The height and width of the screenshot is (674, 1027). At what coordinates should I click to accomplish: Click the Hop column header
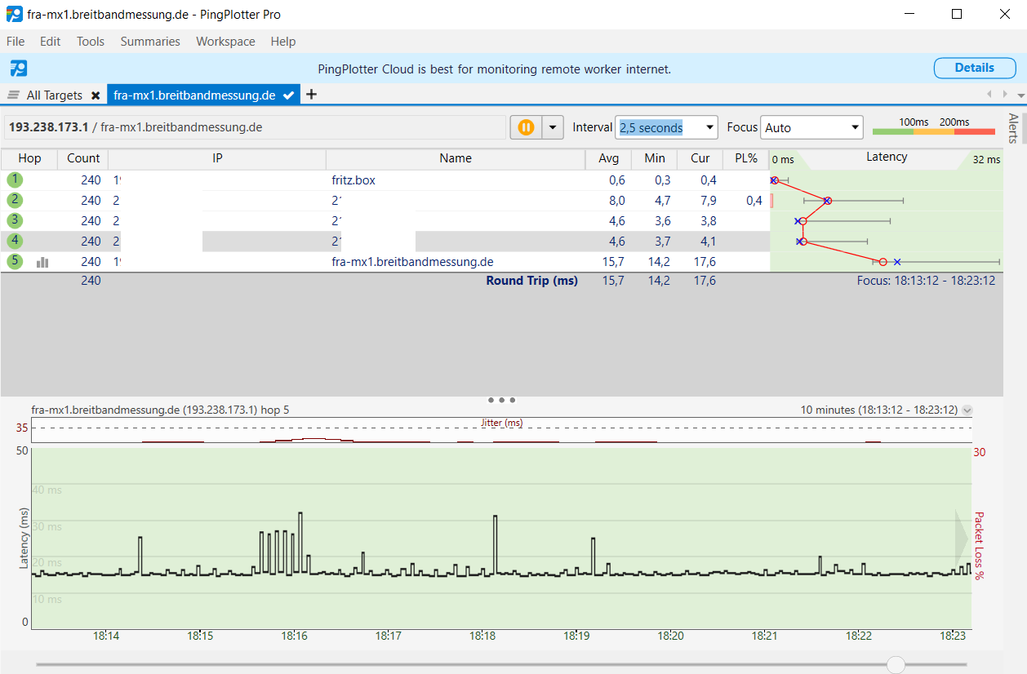click(29, 158)
